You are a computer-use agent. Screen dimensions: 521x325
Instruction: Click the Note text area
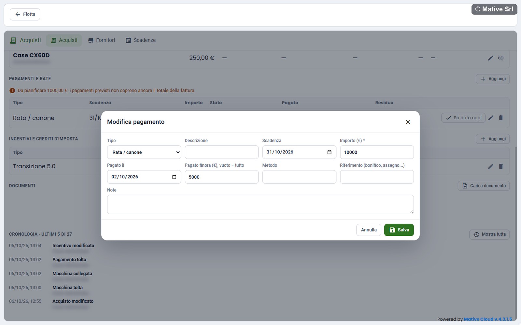[260, 204]
